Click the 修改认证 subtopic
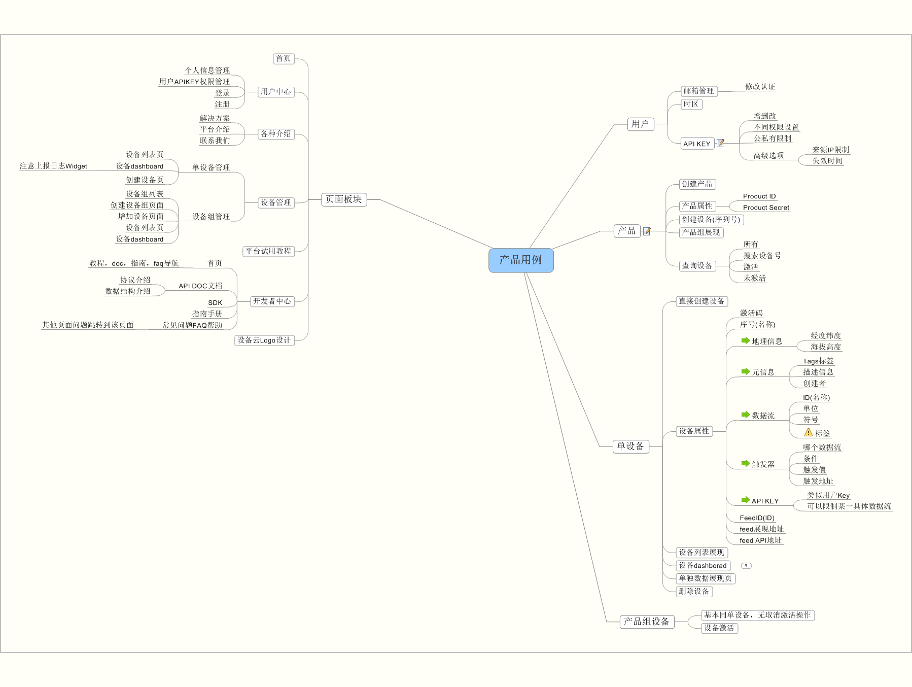This screenshot has width=912, height=687. coord(760,87)
